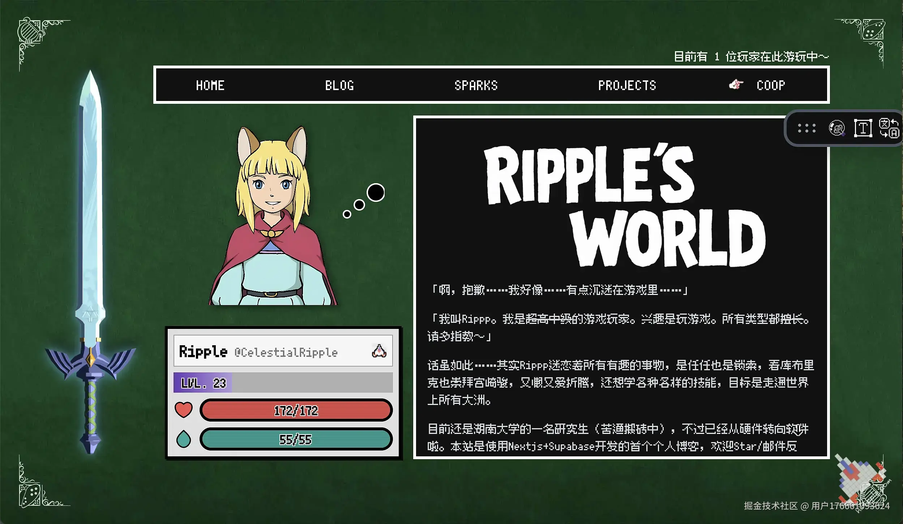
Task: Click the teal droplet icon next to the mana bar
Action: tap(184, 440)
